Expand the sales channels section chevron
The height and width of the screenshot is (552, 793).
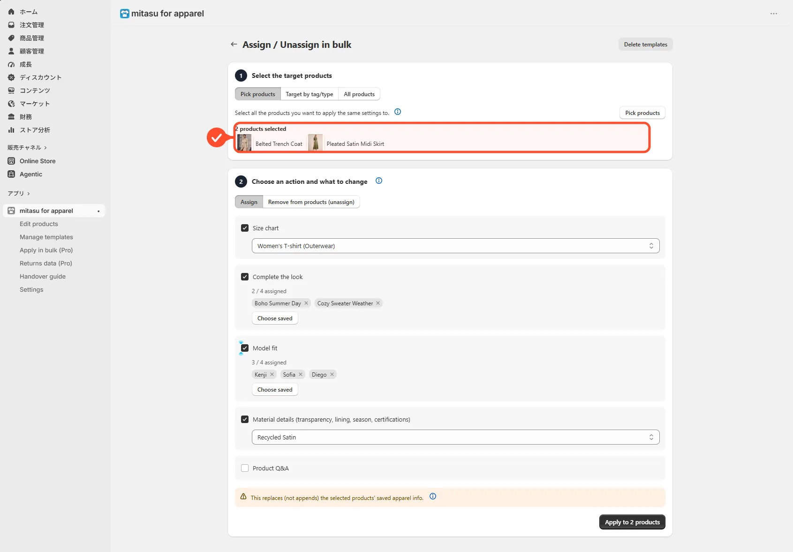(45, 148)
